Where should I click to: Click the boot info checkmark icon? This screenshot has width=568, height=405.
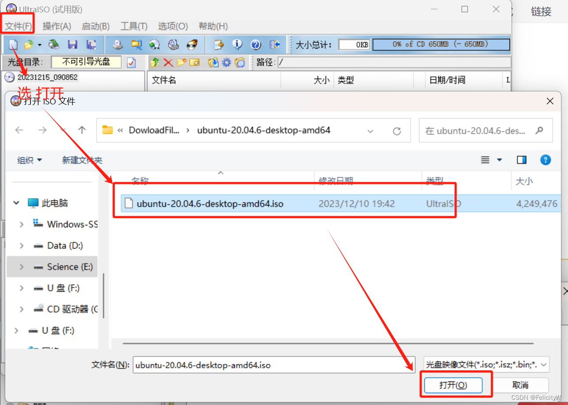(131, 62)
